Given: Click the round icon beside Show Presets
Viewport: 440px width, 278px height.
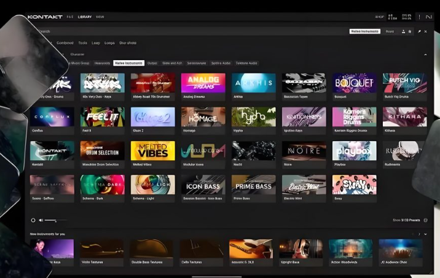Looking at the screenshot, I should pyautogui.click(x=426, y=220).
